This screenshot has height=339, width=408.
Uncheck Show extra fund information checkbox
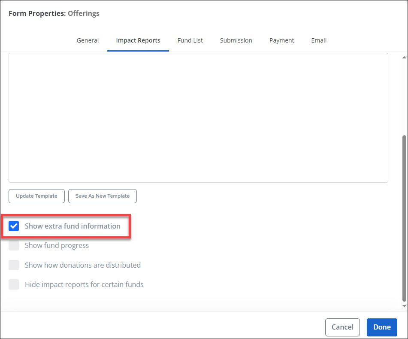click(14, 226)
